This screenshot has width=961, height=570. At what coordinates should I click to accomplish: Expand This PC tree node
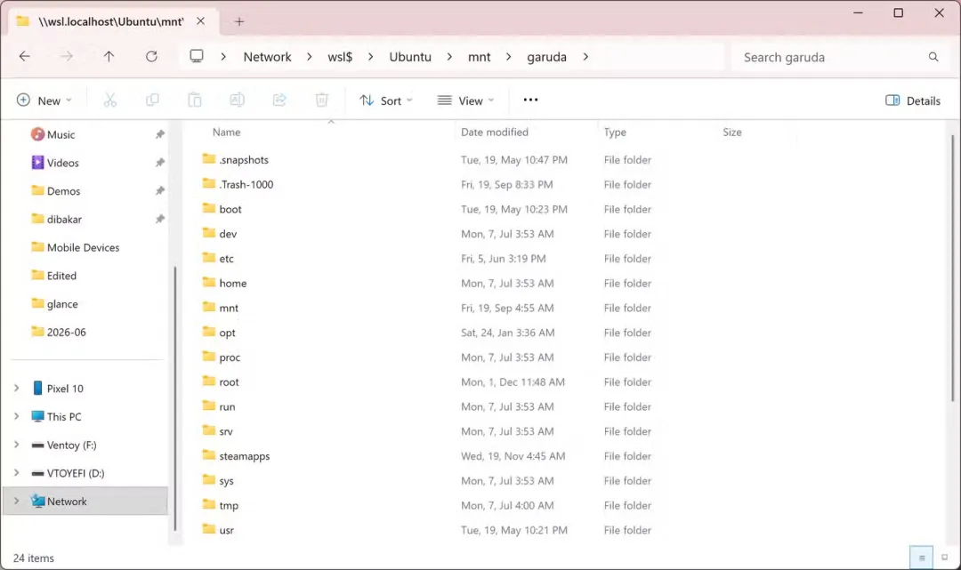coord(17,416)
